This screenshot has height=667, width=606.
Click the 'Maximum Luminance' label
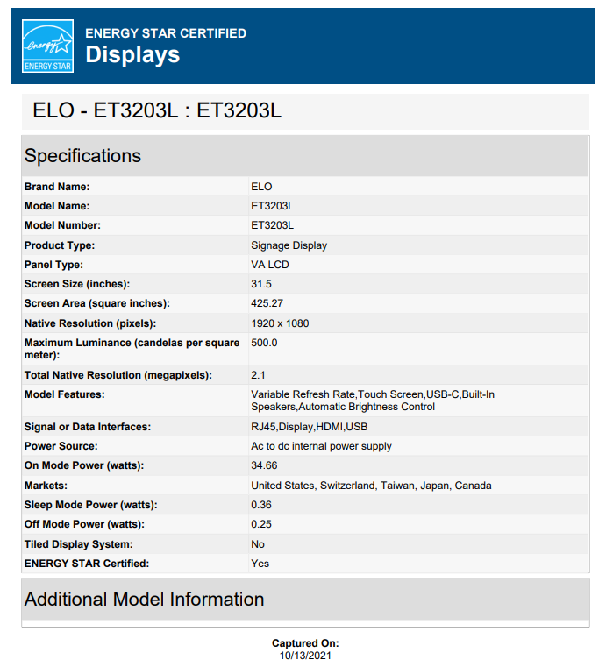point(132,349)
